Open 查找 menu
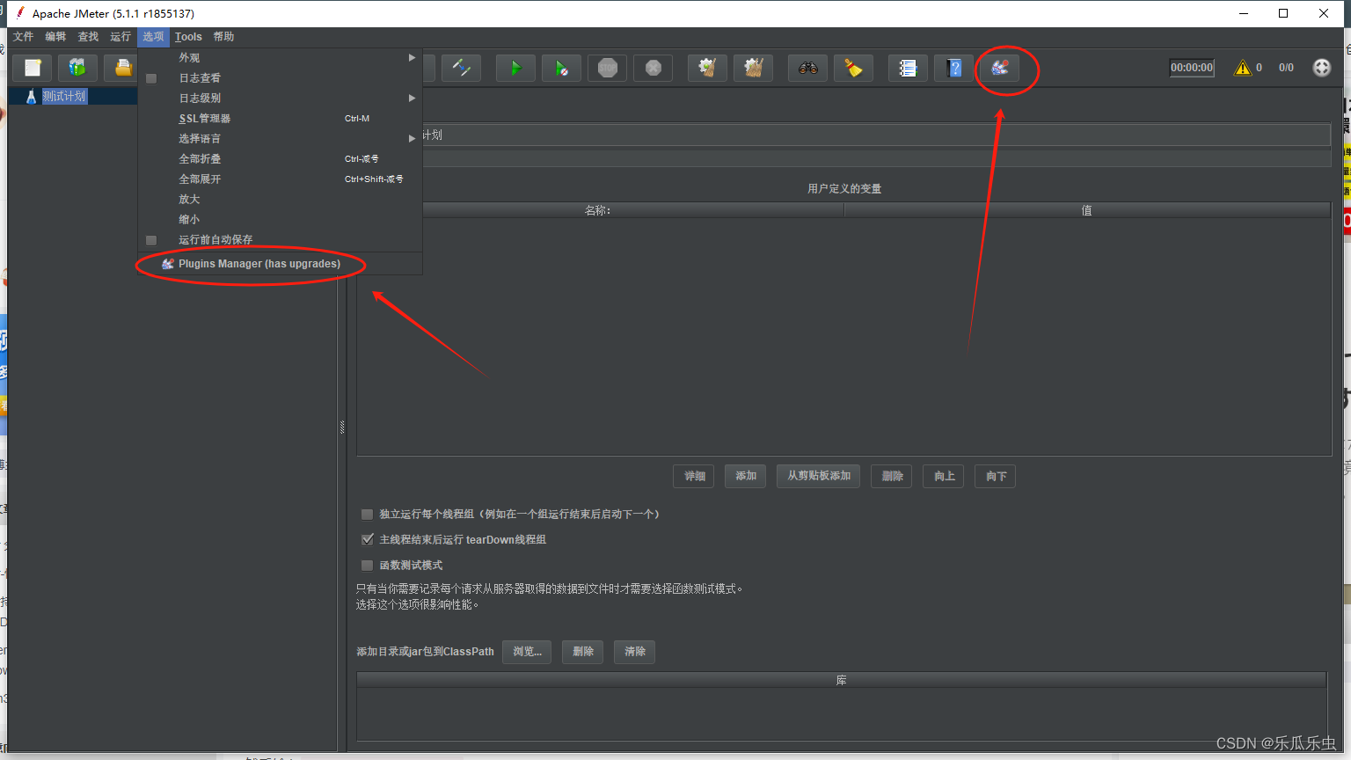Screen dimensions: 1351x760 pos(88,37)
